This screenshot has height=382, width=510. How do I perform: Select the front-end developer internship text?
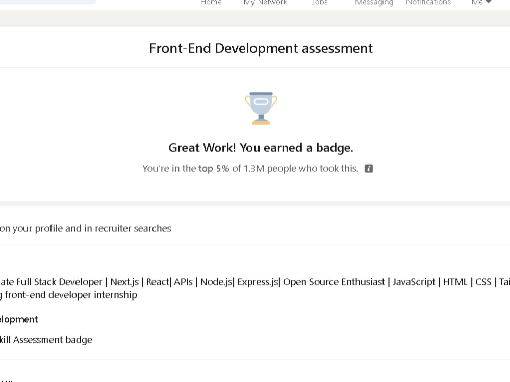tap(68, 295)
